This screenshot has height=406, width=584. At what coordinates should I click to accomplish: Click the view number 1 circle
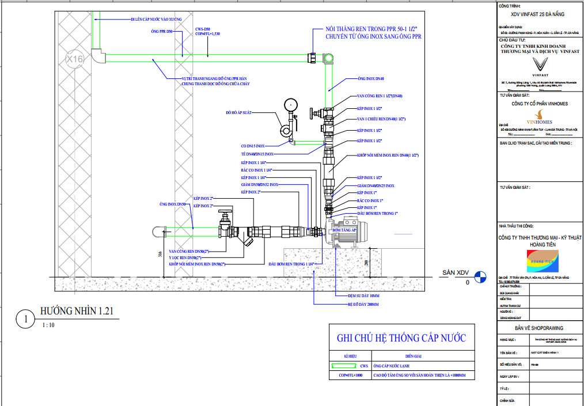25,319
